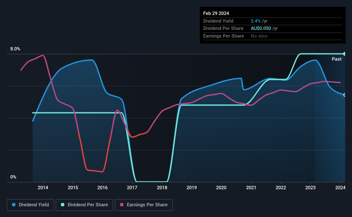Viewport: 352px width, 217px height.
Task: Click the 2022 x-axis label
Action: (281, 188)
